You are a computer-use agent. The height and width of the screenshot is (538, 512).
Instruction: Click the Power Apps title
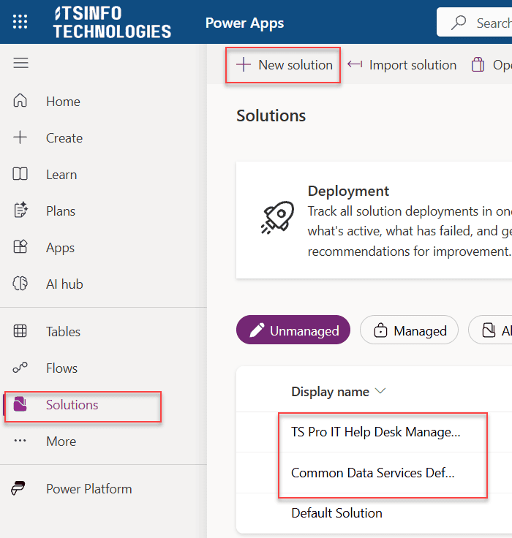(244, 23)
